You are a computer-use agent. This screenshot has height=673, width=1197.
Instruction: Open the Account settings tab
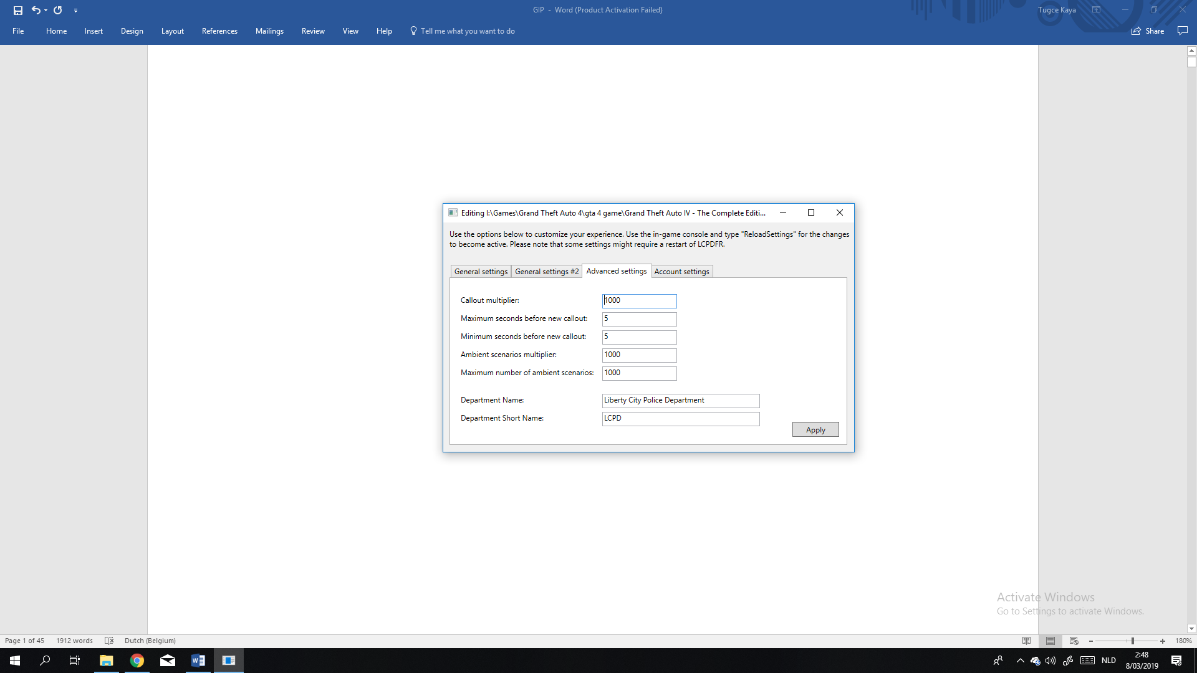coord(681,272)
